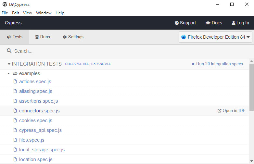Click Open in IDE for connectors.spec.js
Screen dimensions: 254x164
tap(232, 110)
